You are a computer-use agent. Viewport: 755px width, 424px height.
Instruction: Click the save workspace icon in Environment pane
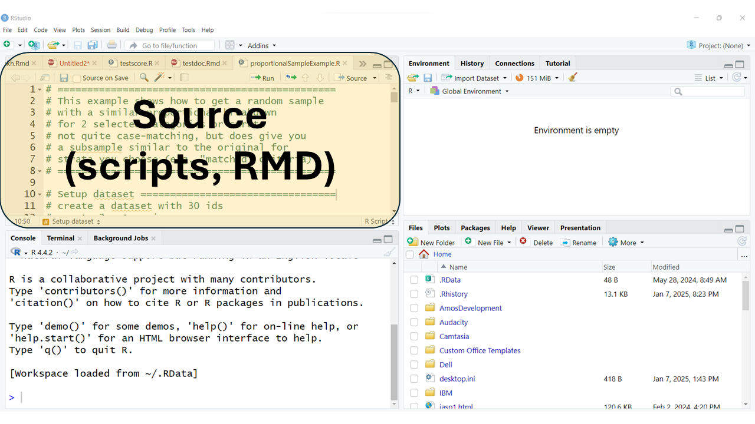click(428, 78)
